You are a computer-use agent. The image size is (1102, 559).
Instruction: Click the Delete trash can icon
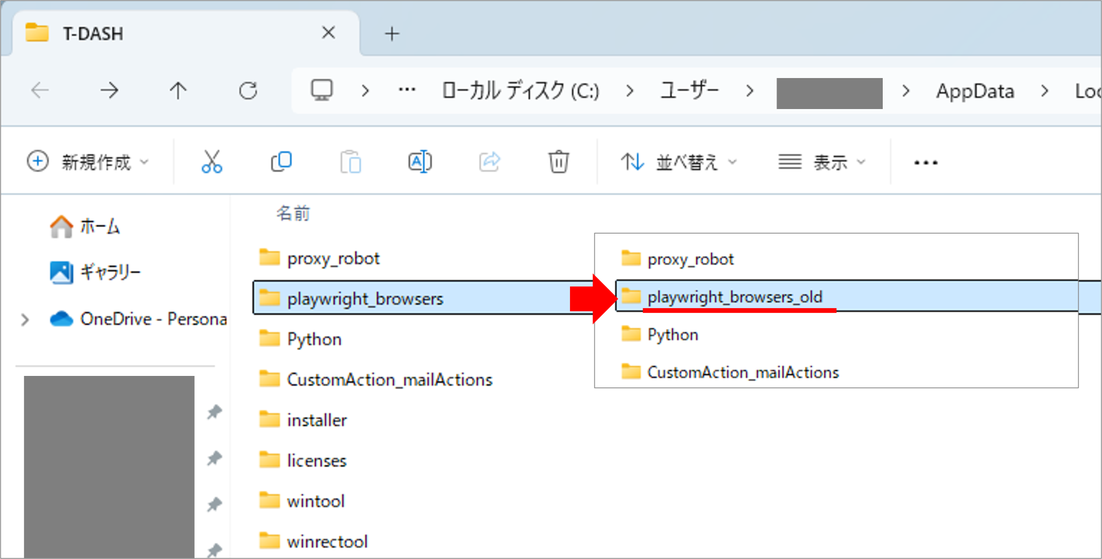(558, 162)
